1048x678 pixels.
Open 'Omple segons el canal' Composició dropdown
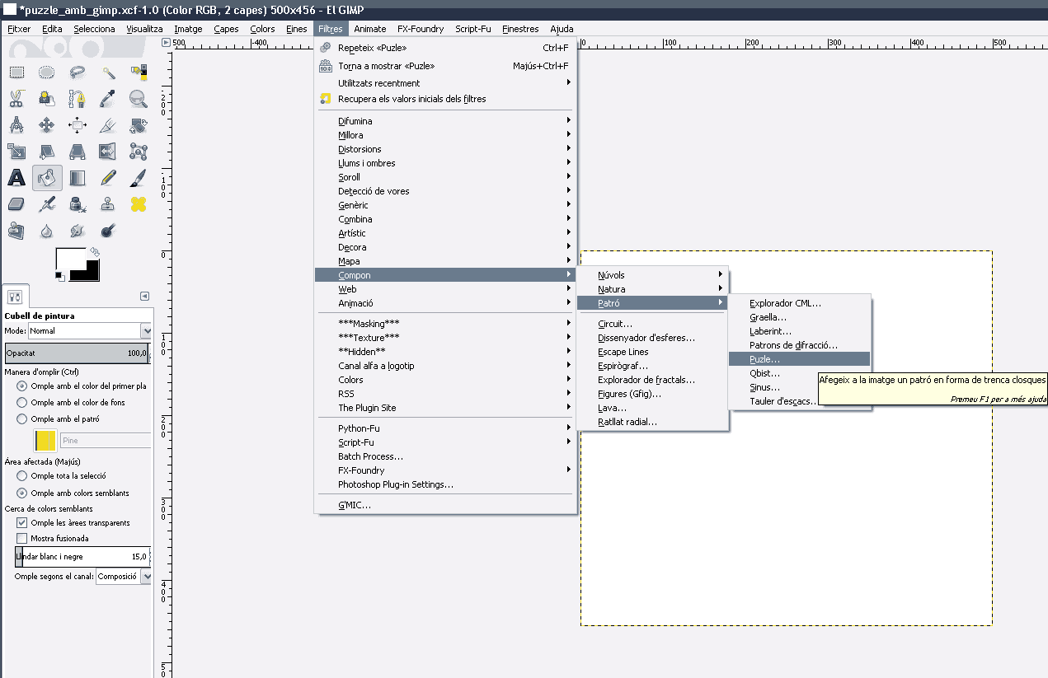pyautogui.click(x=124, y=577)
